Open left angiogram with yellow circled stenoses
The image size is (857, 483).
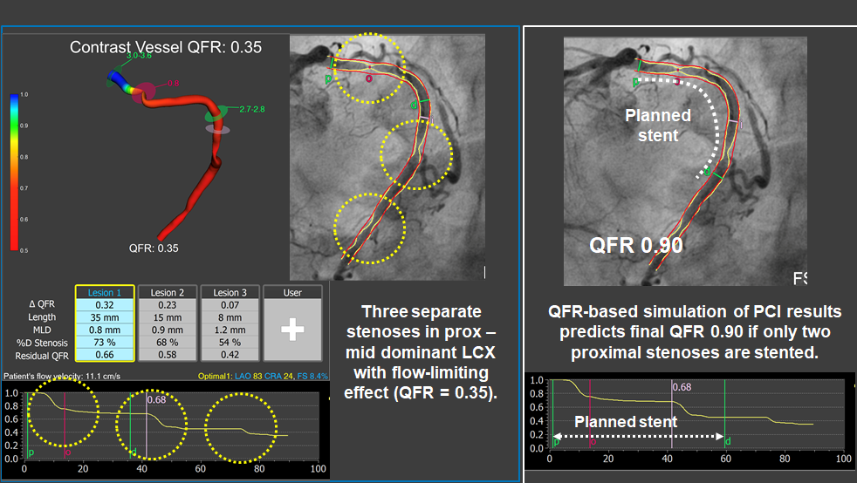point(386,157)
